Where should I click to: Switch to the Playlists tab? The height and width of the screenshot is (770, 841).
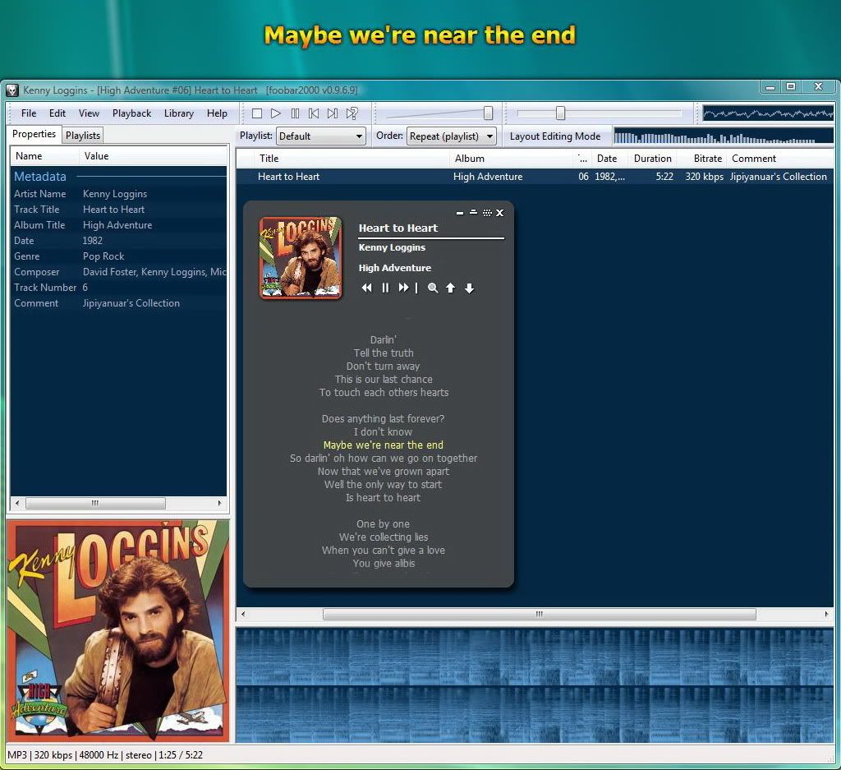coord(83,136)
